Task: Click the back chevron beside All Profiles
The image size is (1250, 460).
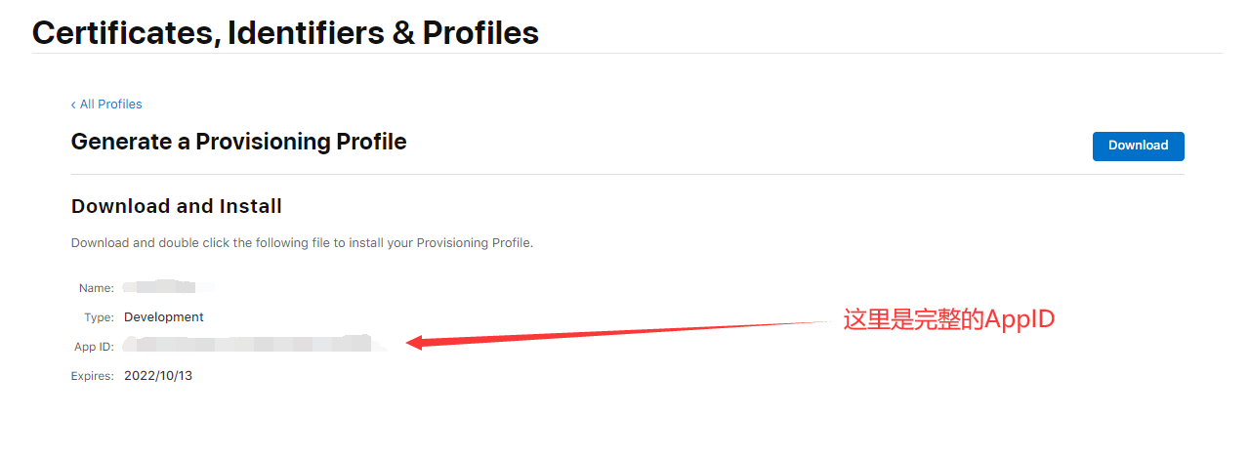Action: [x=73, y=105]
